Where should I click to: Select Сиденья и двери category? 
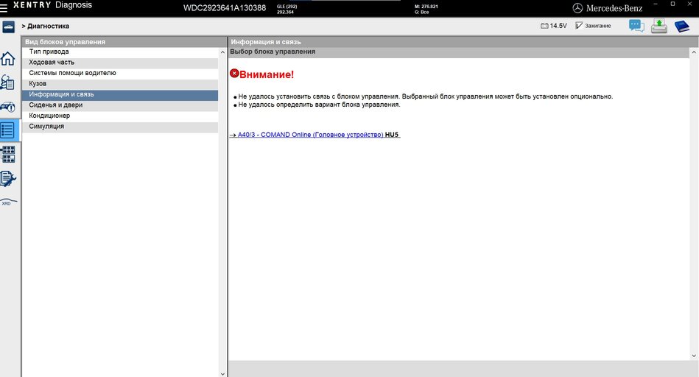120,105
